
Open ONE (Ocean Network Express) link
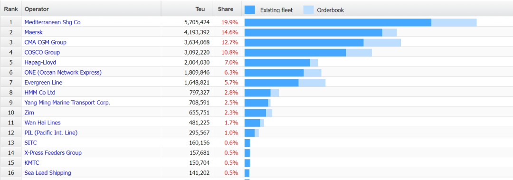(x=63, y=72)
